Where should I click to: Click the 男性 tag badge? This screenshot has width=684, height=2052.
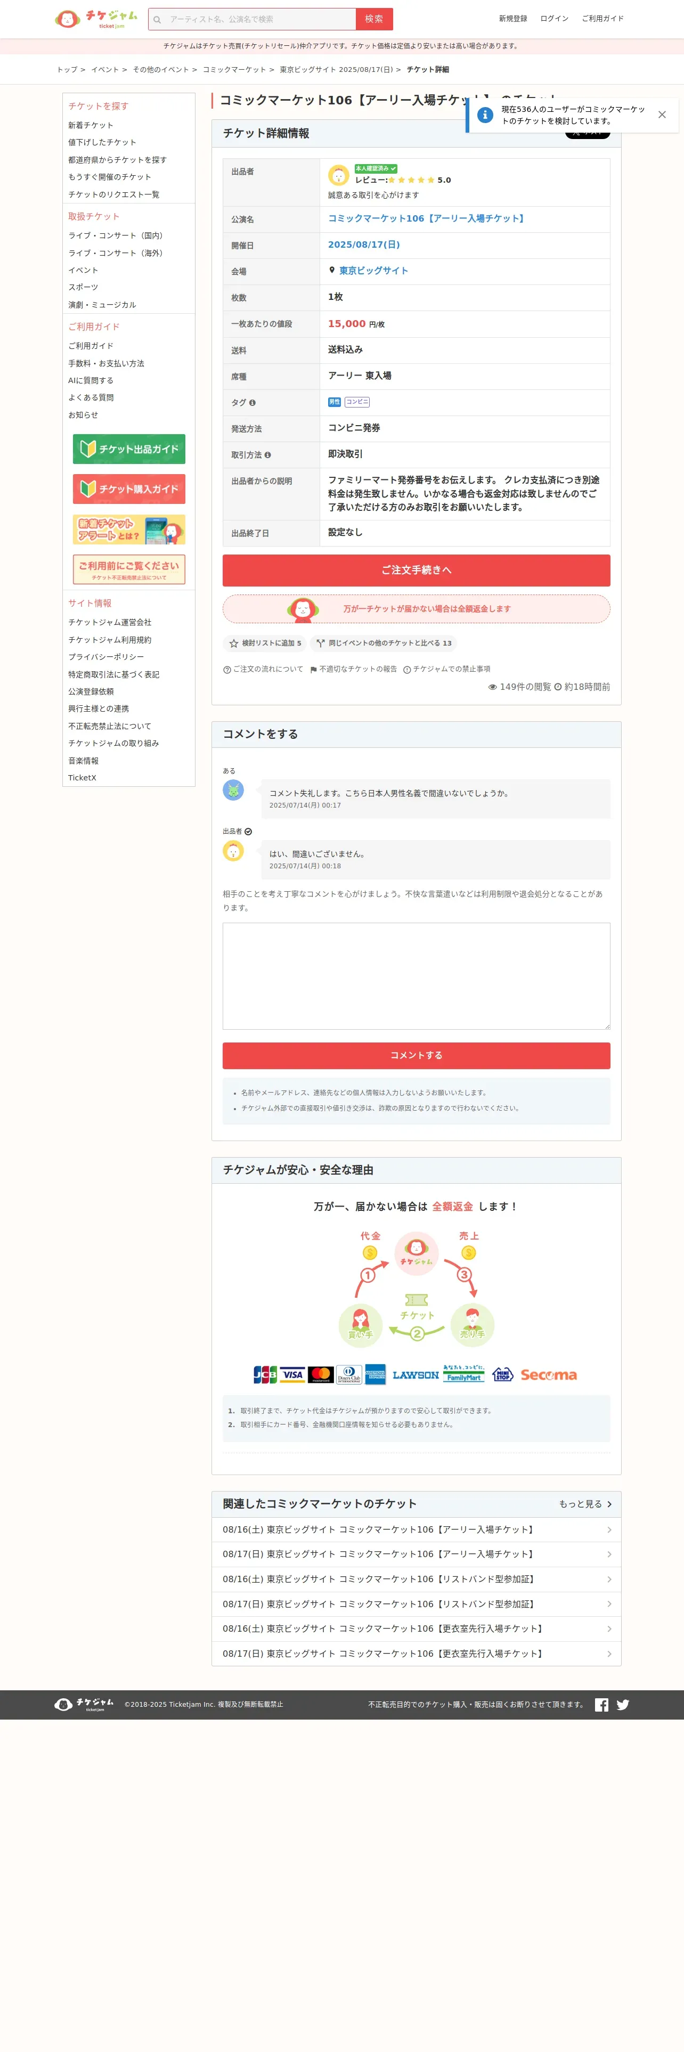pos(335,402)
